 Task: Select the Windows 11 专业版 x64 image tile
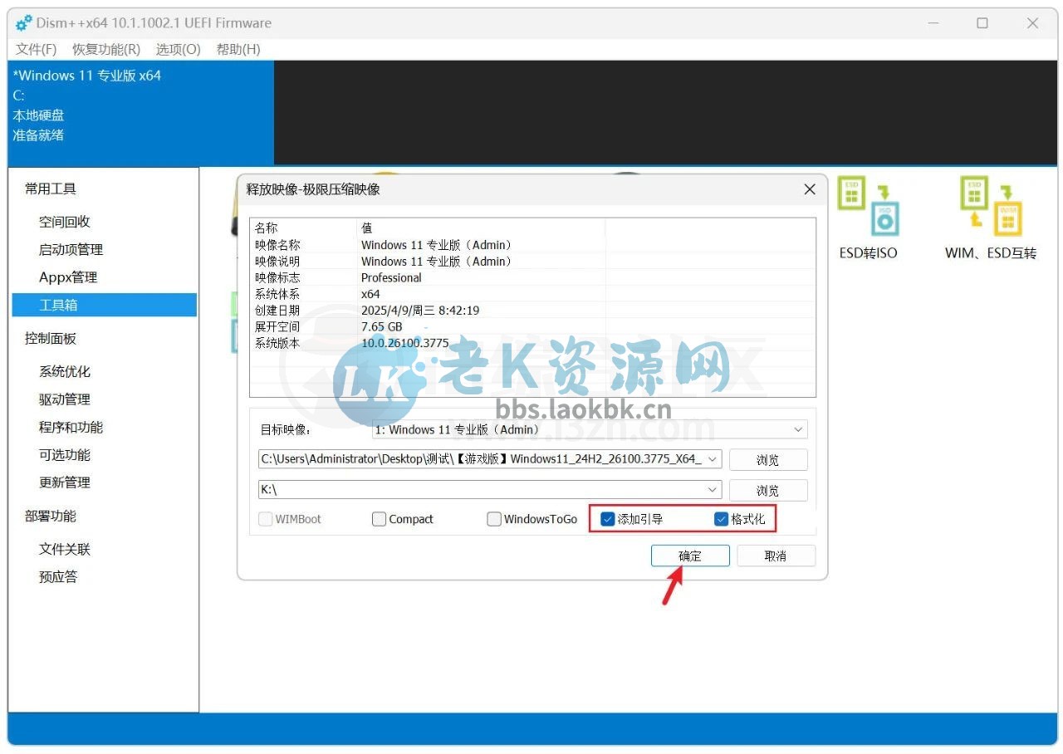tap(140, 113)
